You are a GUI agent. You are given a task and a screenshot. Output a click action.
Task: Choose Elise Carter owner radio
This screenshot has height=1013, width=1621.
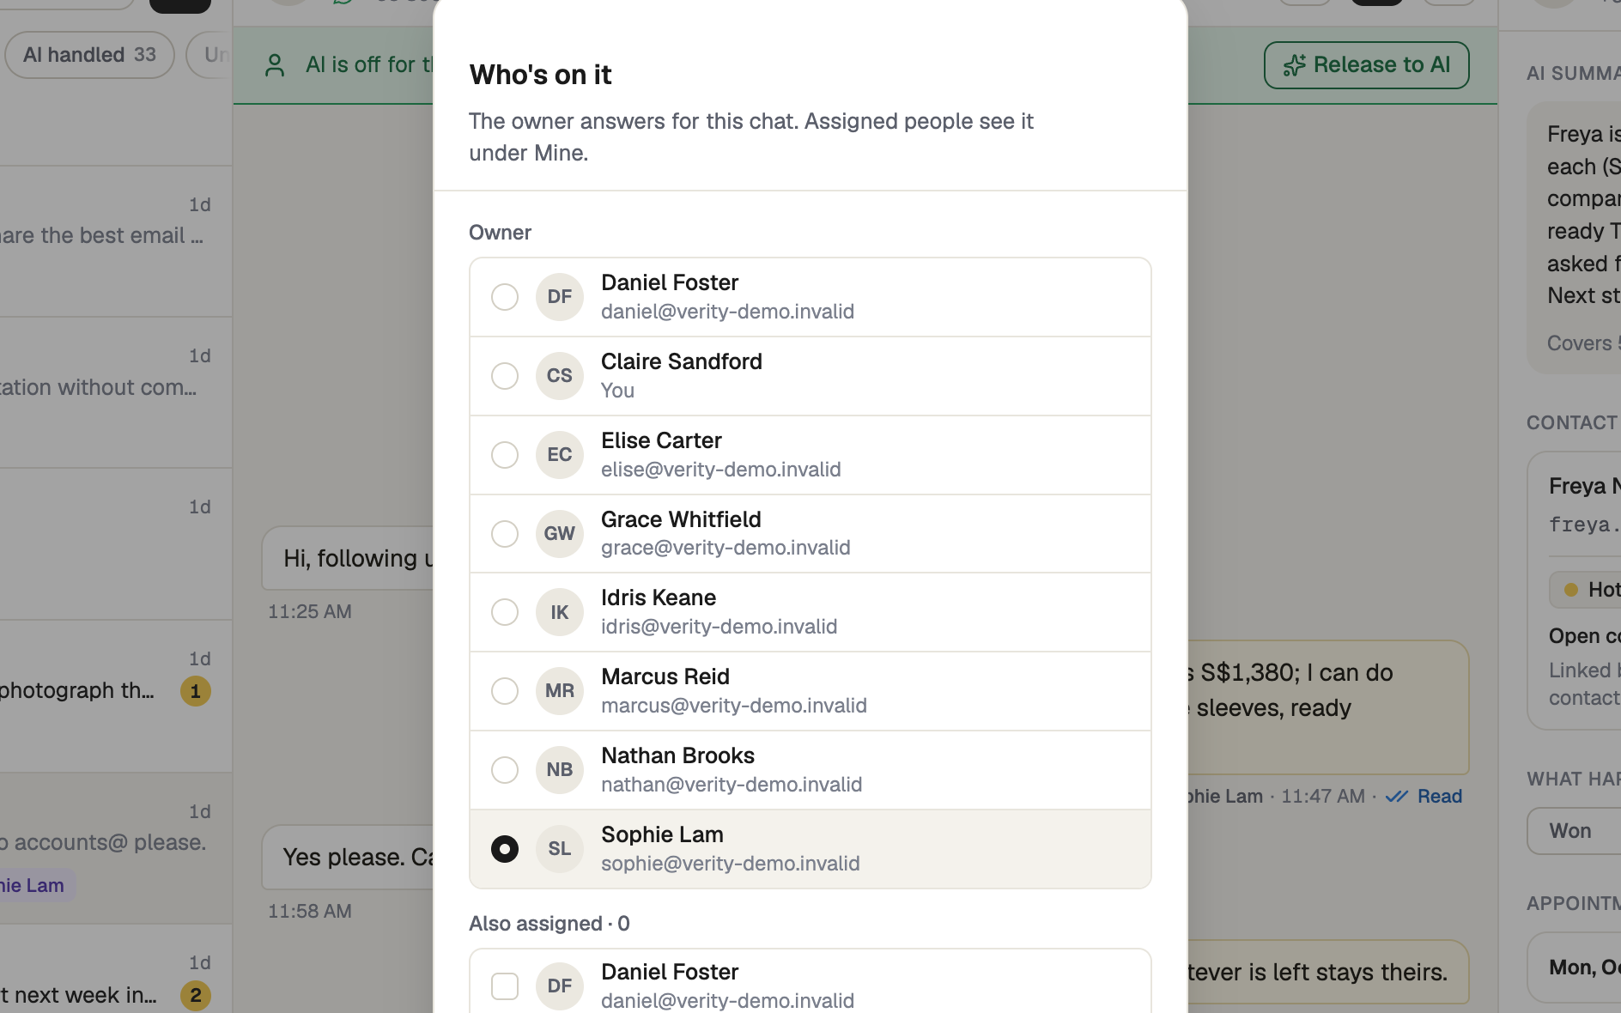click(505, 455)
